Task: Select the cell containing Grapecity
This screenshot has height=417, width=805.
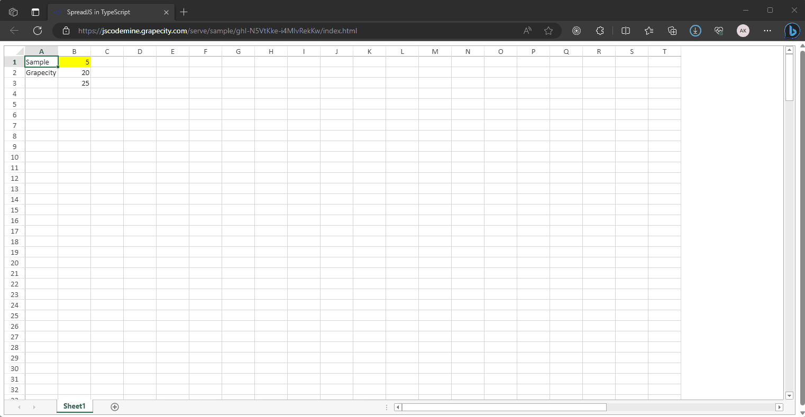Action: tap(41, 72)
